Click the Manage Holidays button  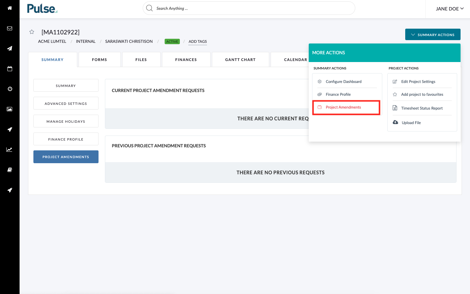pos(66,121)
